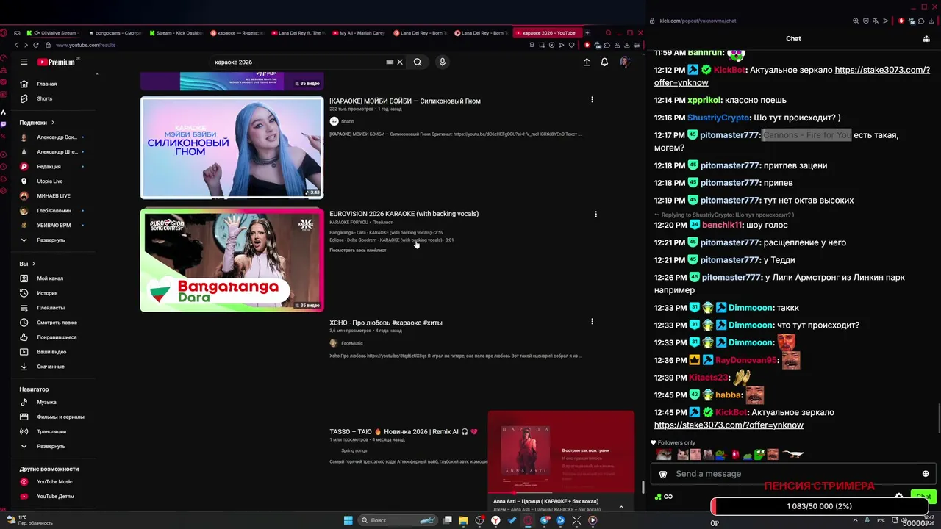Expand the Вы section
Screen dimensions: 941x529
[x=28, y=264]
